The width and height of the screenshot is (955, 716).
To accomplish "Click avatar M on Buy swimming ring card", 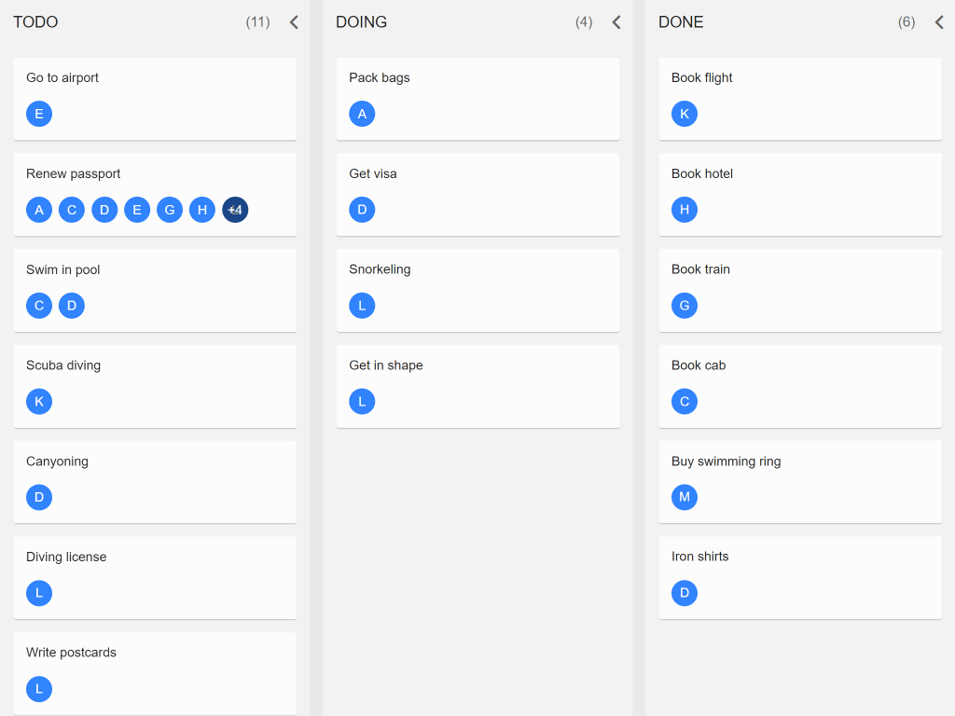I will 685,498.
